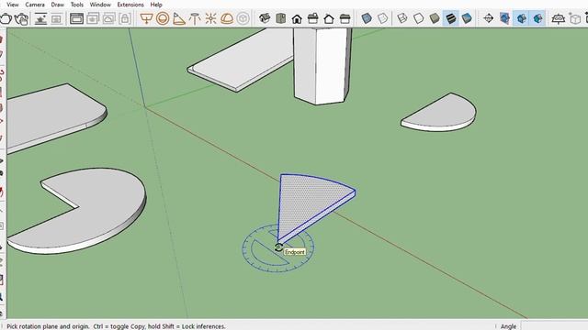The height and width of the screenshot is (330, 588).
Task: Switch to Back view house outline icon
Action: 329,18
